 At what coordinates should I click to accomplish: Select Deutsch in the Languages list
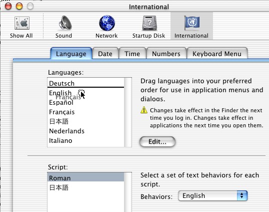click(x=85, y=83)
